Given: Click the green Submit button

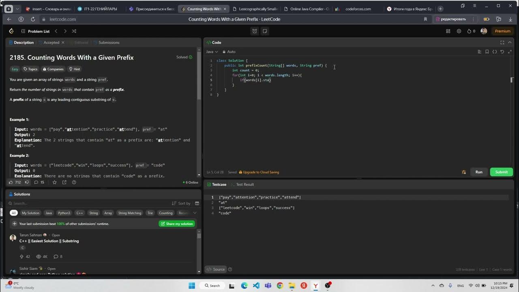Looking at the screenshot, I should tap(501, 172).
